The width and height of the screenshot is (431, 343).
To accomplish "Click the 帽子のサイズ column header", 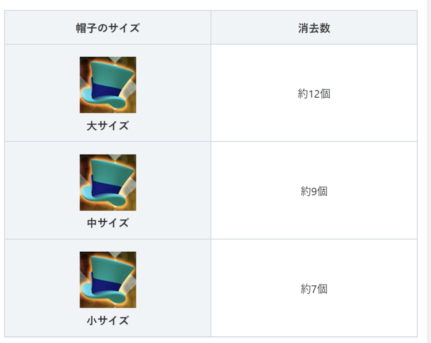I will click(108, 28).
